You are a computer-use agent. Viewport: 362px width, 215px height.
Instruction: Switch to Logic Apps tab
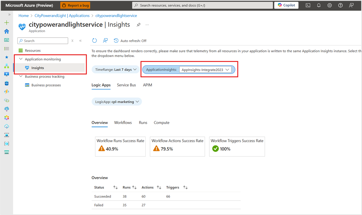(x=101, y=85)
